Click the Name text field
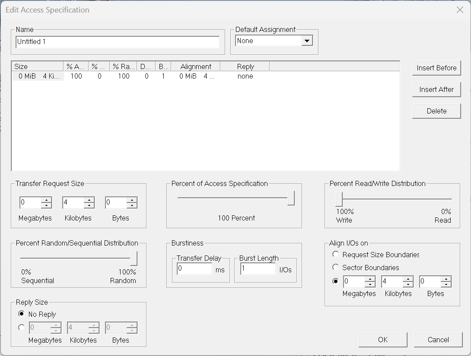The image size is (471, 356). [x=118, y=42]
